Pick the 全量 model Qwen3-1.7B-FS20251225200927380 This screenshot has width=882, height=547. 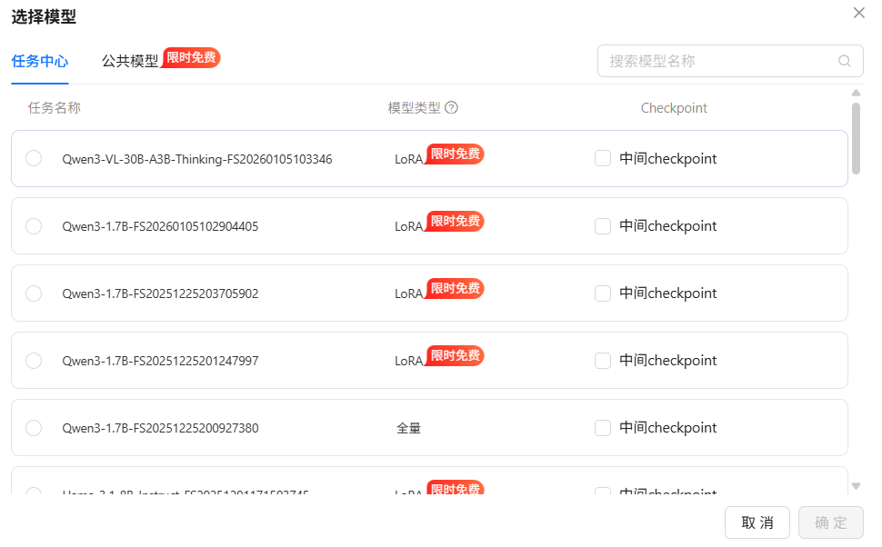(x=34, y=427)
